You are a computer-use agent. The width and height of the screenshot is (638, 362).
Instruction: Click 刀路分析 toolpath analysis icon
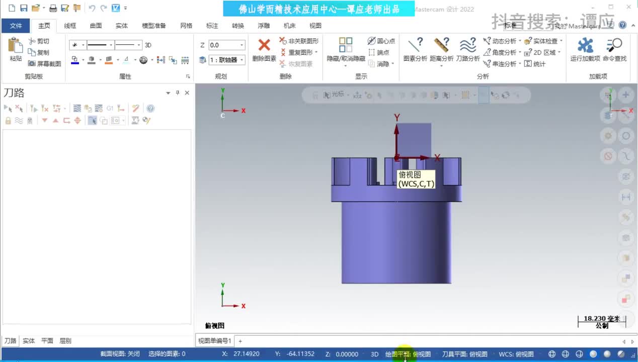(x=468, y=45)
